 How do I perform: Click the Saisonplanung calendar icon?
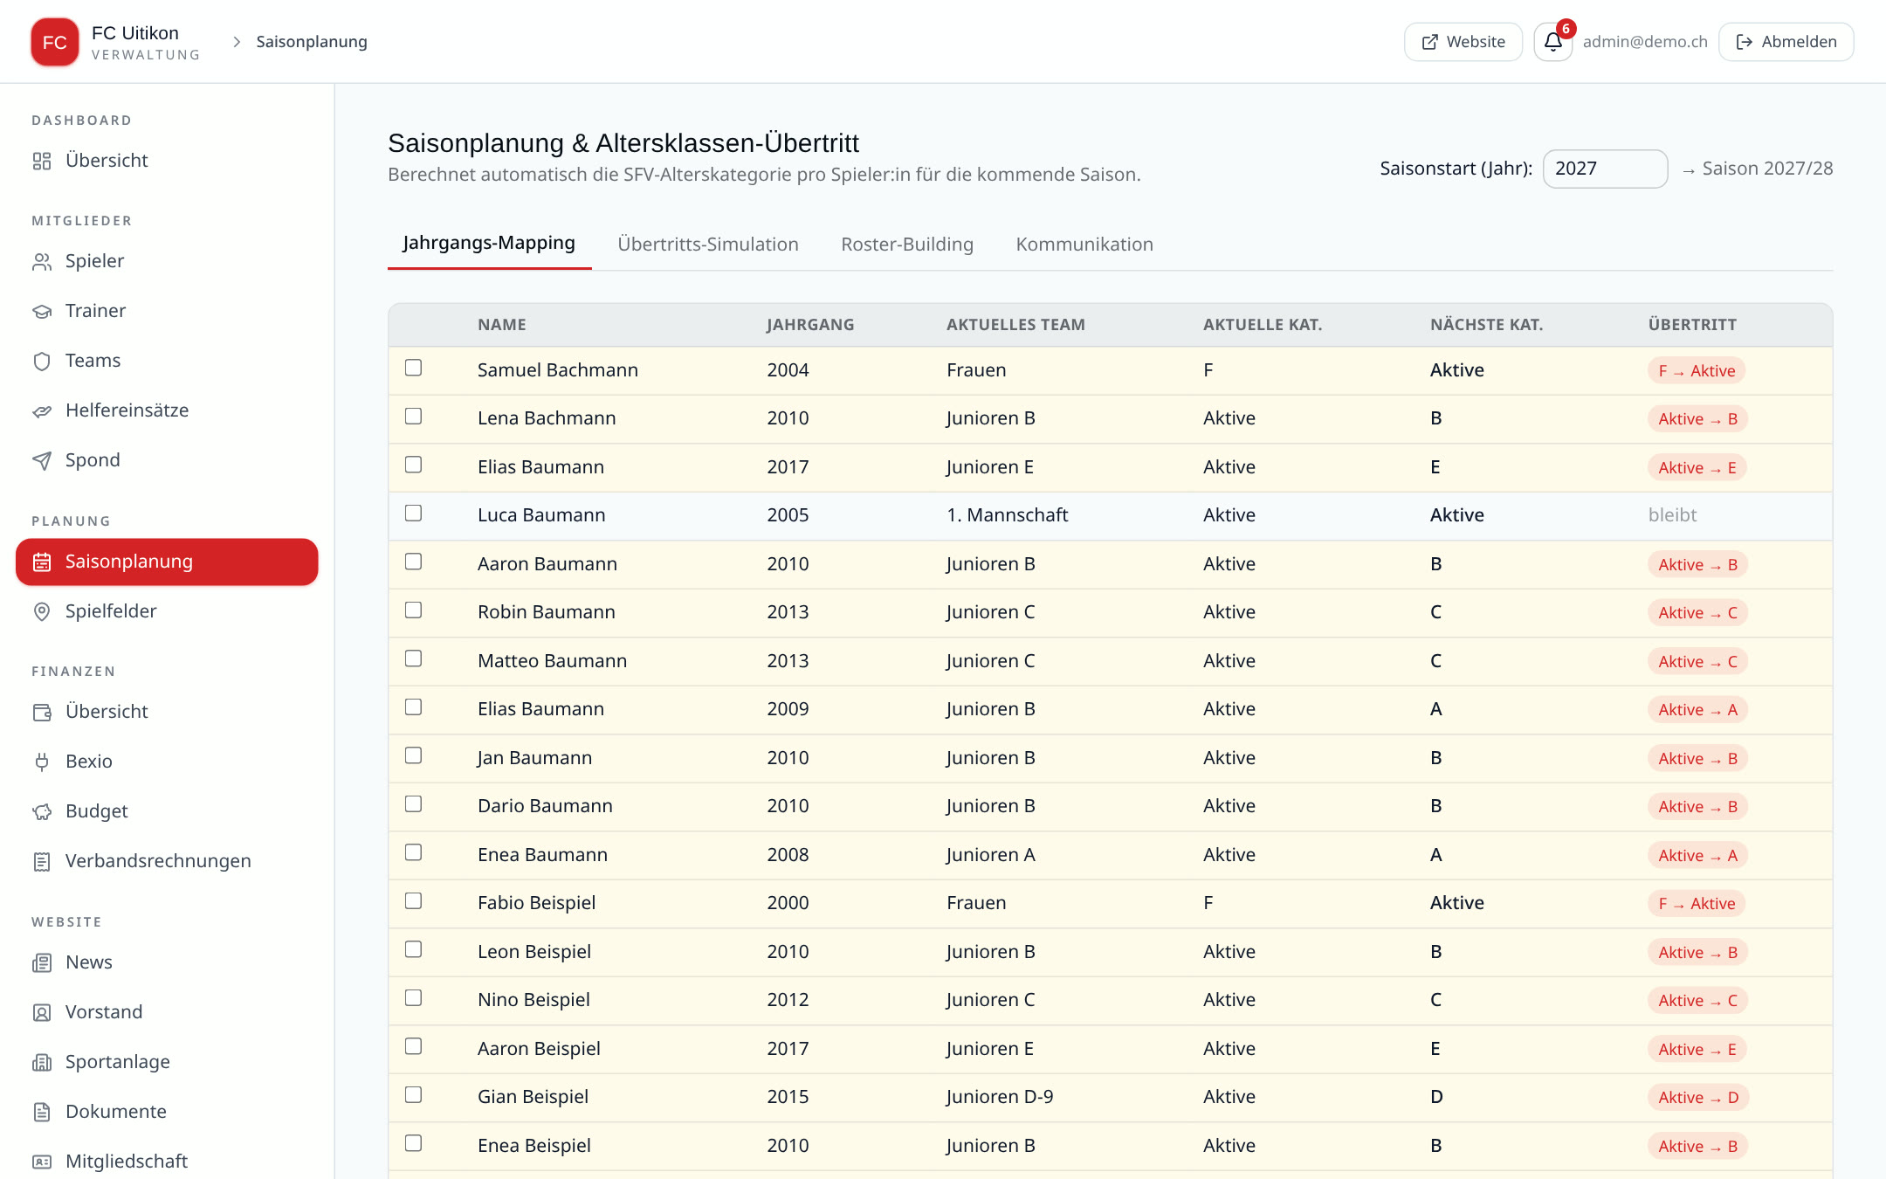[x=42, y=562]
